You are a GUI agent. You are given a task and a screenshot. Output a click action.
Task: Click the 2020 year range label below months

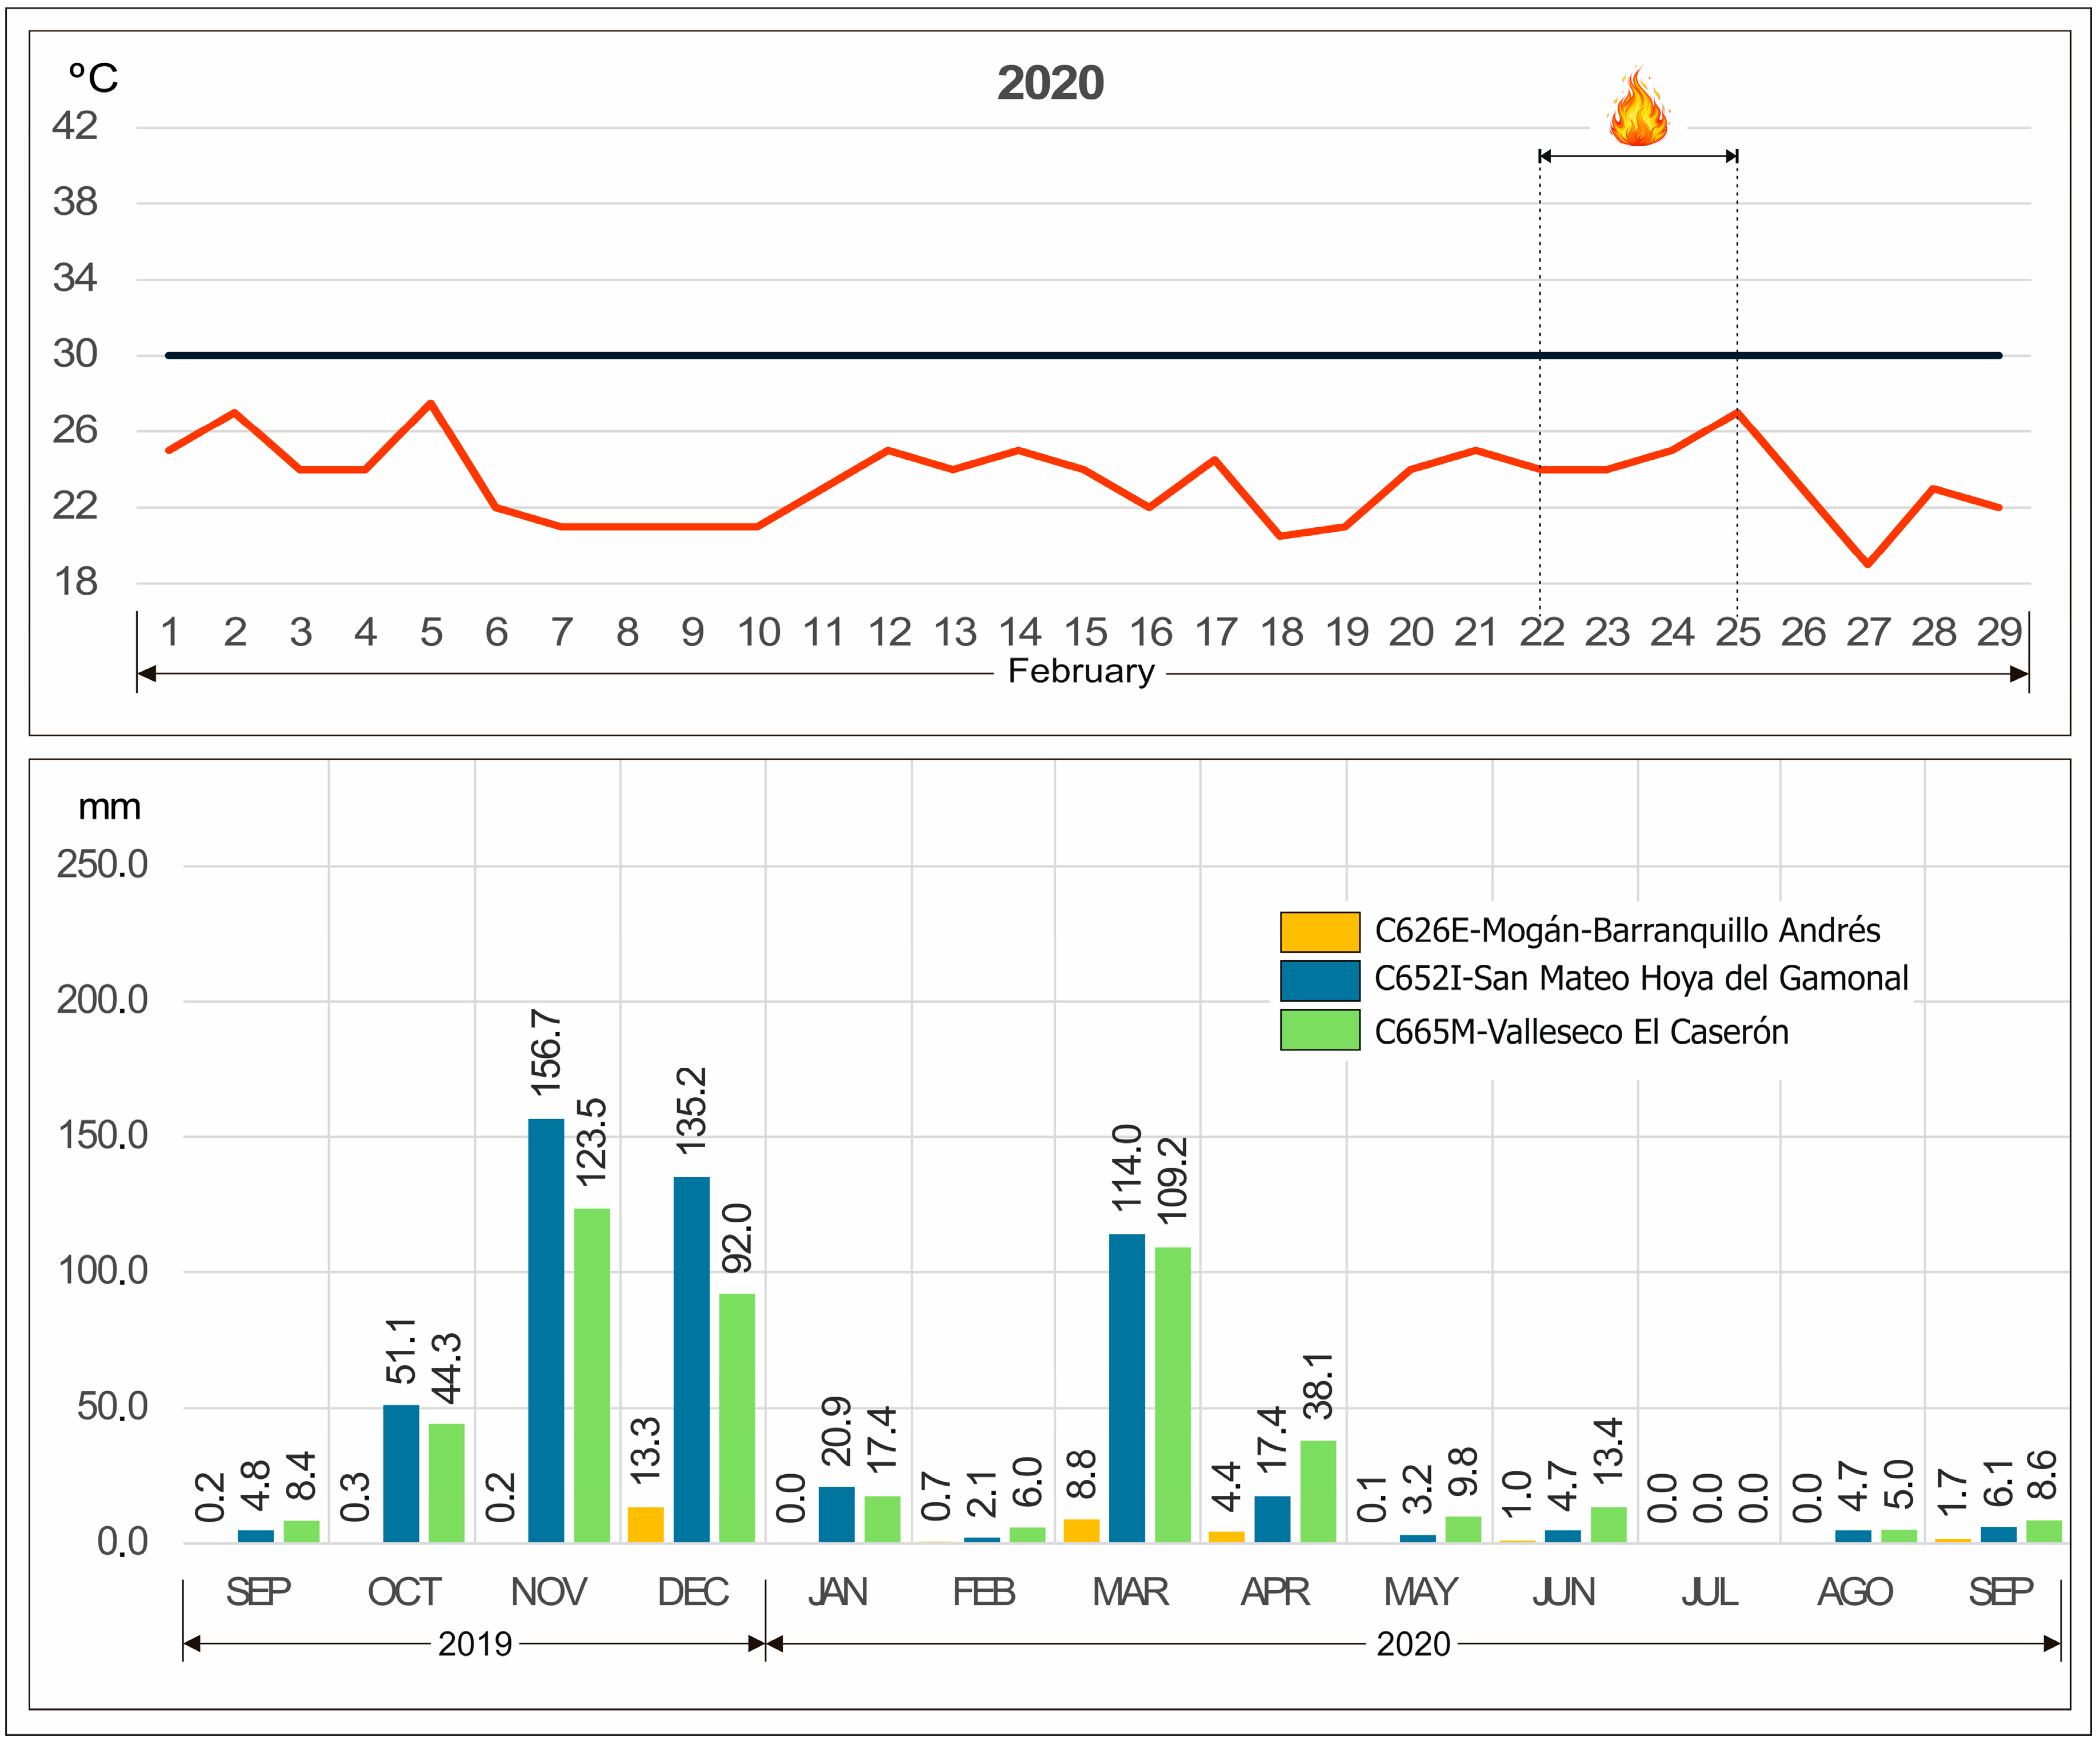(1413, 1644)
